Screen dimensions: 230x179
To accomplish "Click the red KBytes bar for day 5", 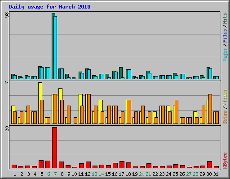I will (41, 164).
